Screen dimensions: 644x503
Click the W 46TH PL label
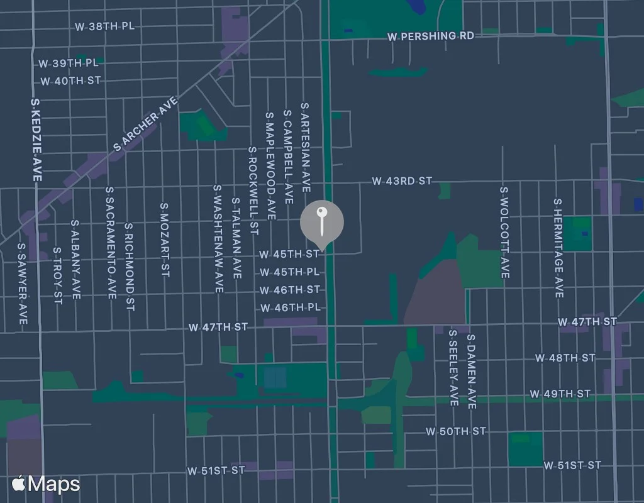click(291, 307)
